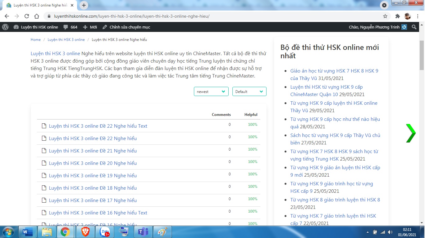Open the newest sort dropdown

[211, 91]
